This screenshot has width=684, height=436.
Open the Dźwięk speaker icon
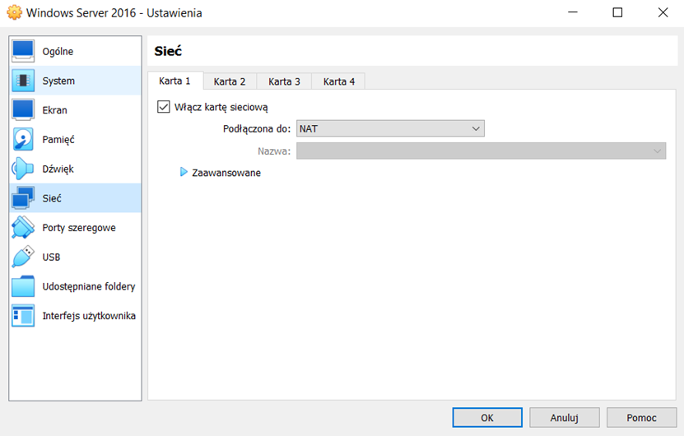click(x=23, y=169)
